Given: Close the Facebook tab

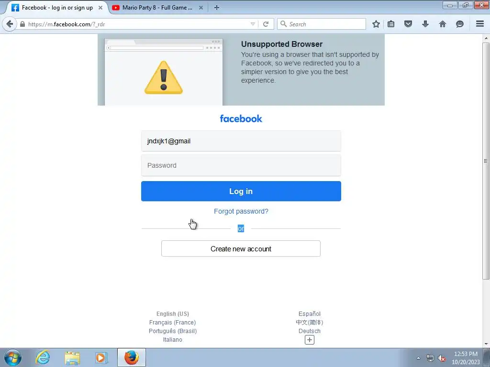Looking at the screenshot, I should (x=100, y=8).
